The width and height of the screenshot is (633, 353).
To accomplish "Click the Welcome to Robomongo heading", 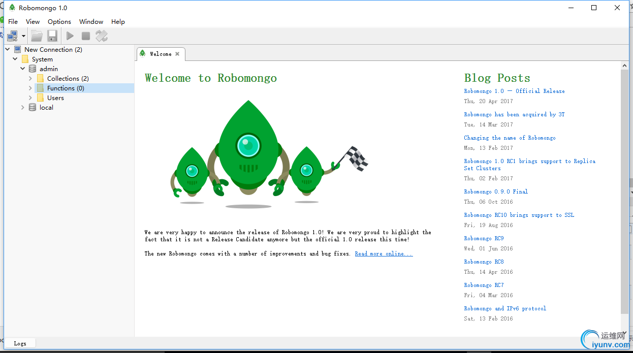I will [x=211, y=78].
